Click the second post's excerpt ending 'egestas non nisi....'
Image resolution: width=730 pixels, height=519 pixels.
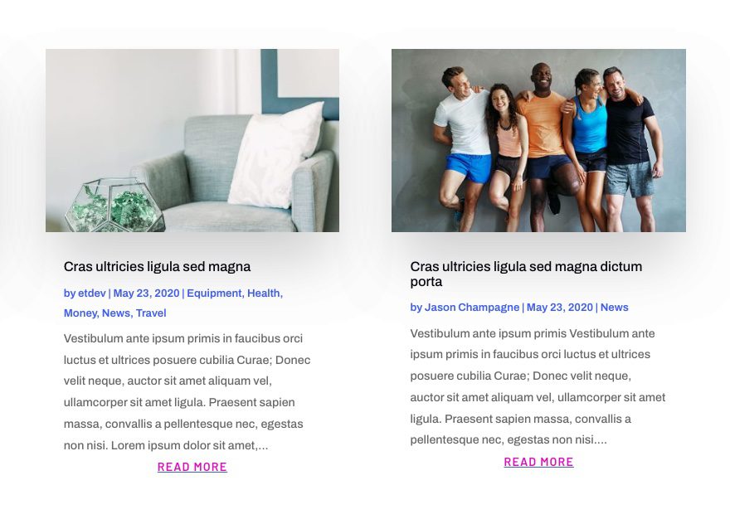coord(538,386)
